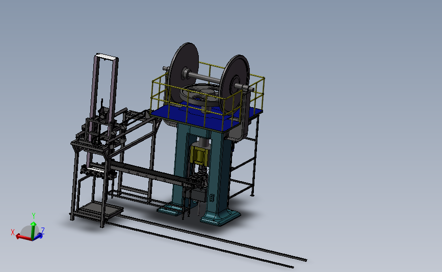This screenshot has width=442, height=272.
Task: Select the yellow ram slide block
Action: tap(199, 155)
